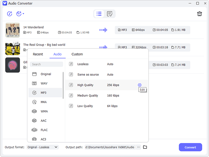Click the Lossless preset music note icon
This screenshot has width=209, height=157.
[71, 64]
